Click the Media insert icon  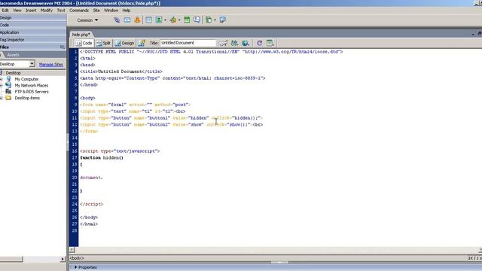pyautogui.click(x=173, y=20)
